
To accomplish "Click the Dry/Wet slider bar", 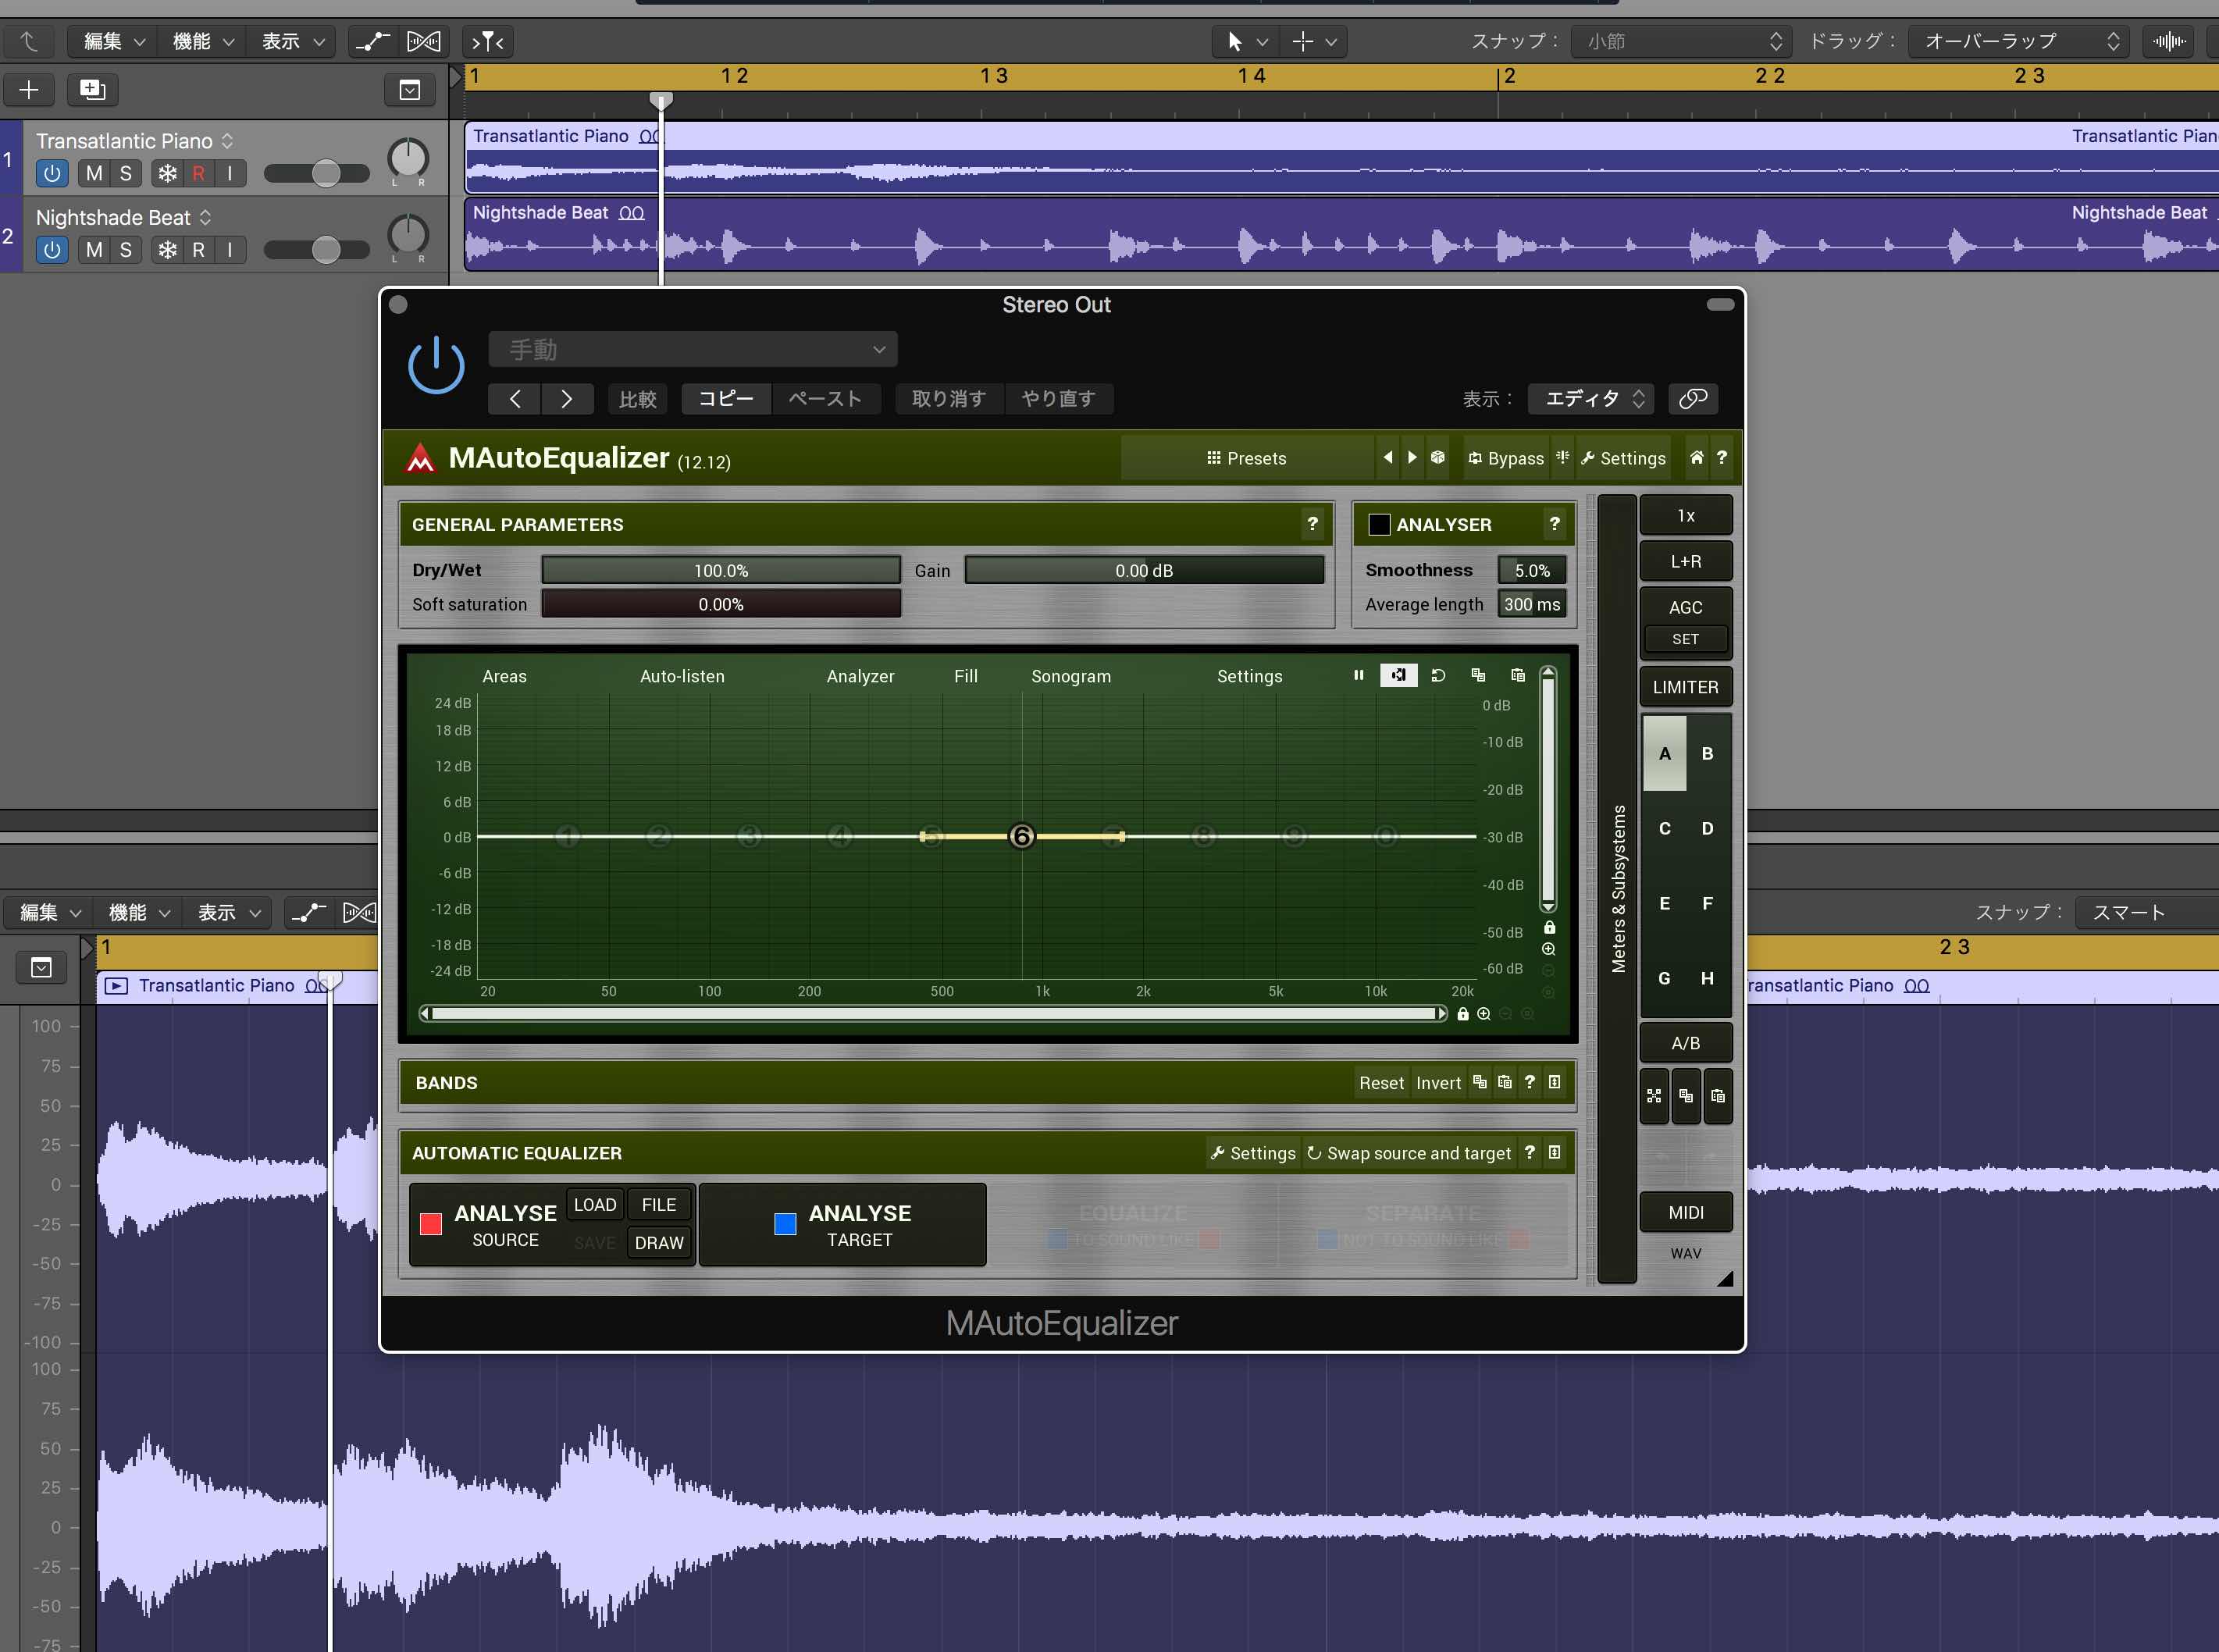I will (x=720, y=570).
